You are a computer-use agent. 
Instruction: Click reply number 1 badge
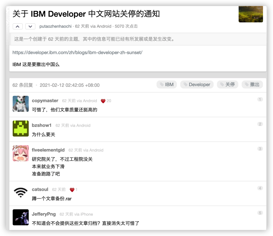(260, 99)
